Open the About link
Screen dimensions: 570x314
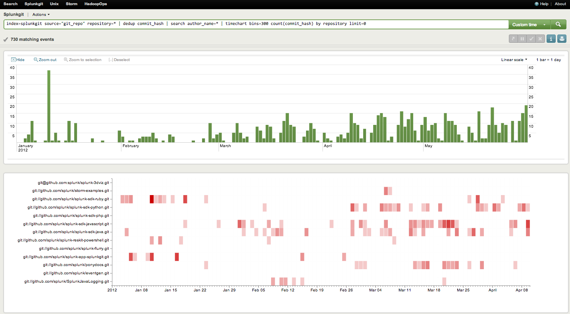pos(560,4)
